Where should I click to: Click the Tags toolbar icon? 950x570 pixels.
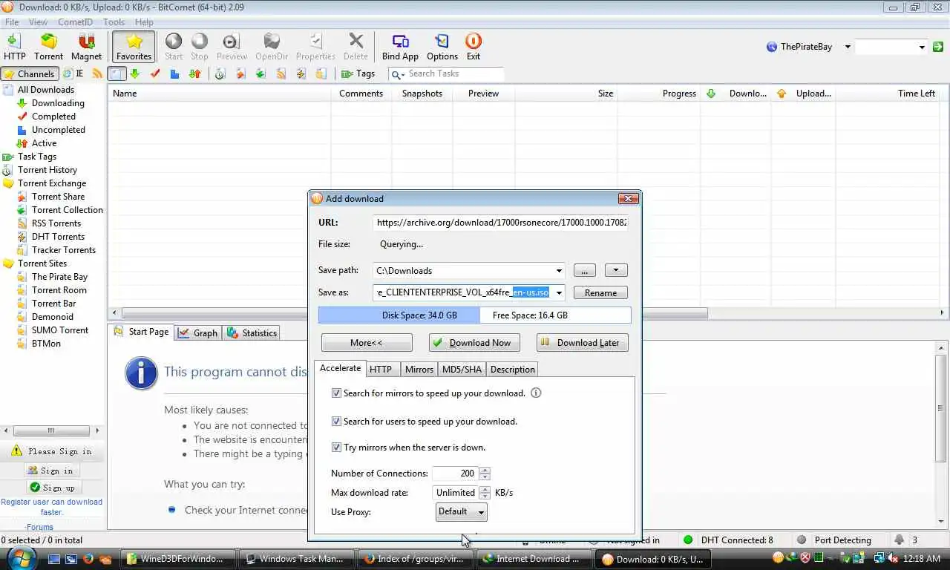(x=358, y=73)
